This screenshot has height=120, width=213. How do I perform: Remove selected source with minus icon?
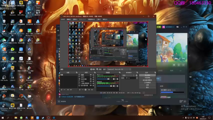(83, 90)
